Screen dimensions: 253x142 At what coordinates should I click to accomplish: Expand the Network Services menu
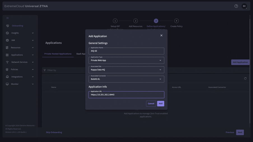coord(20,62)
